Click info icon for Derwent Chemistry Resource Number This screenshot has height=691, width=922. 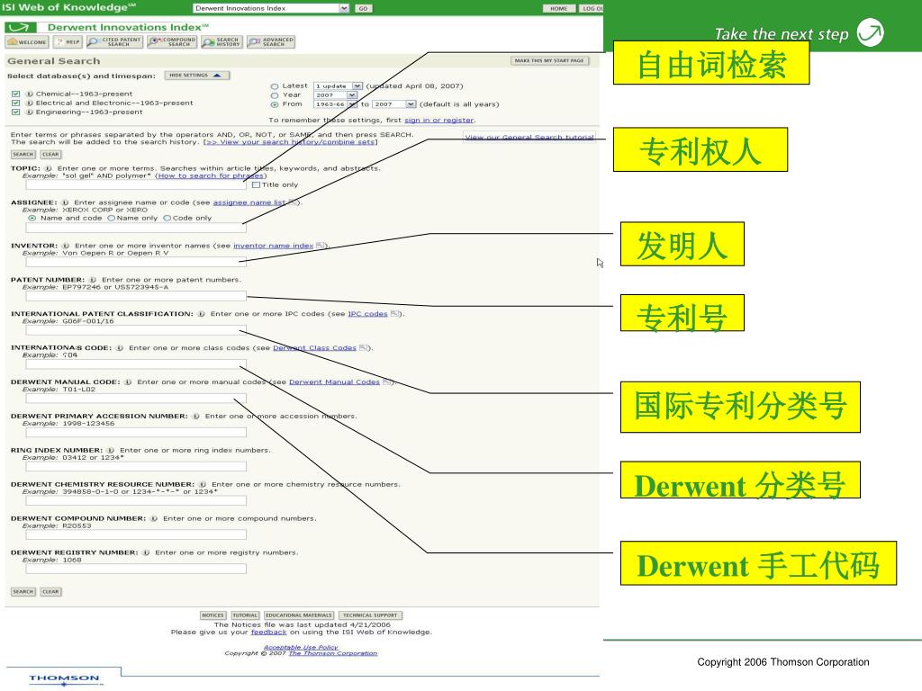click(203, 484)
